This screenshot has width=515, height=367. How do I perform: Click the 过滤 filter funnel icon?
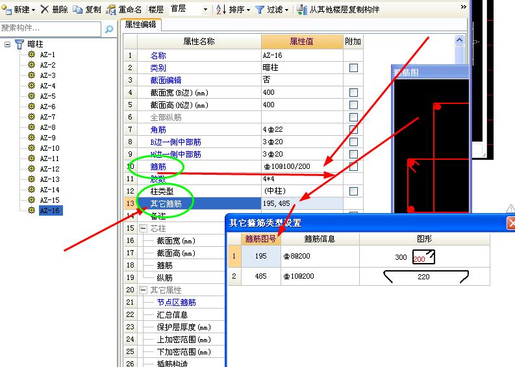pyautogui.click(x=260, y=10)
